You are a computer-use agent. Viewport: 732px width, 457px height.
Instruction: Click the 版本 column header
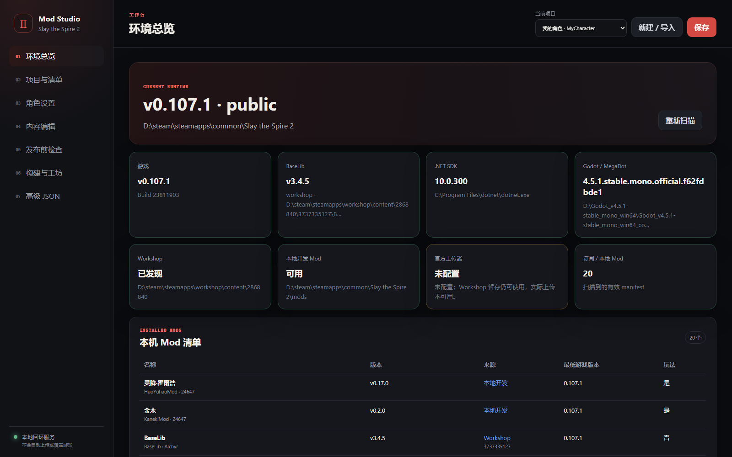point(376,365)
